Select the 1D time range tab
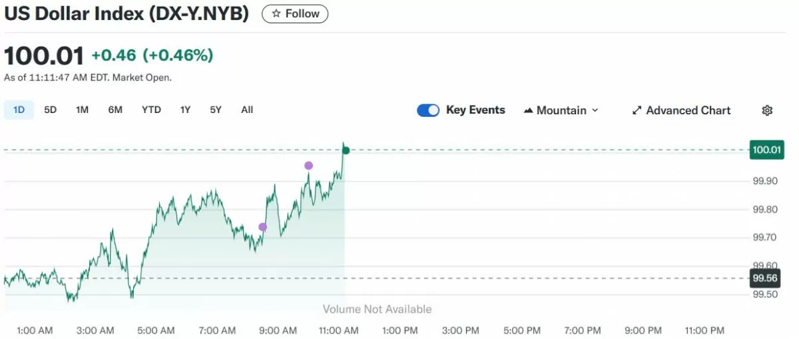 (19, 110)
